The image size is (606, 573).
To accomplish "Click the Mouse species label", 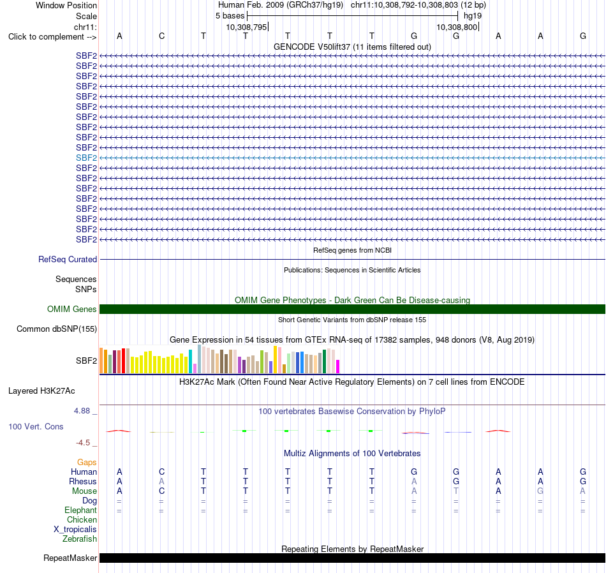I will (84, 491).
